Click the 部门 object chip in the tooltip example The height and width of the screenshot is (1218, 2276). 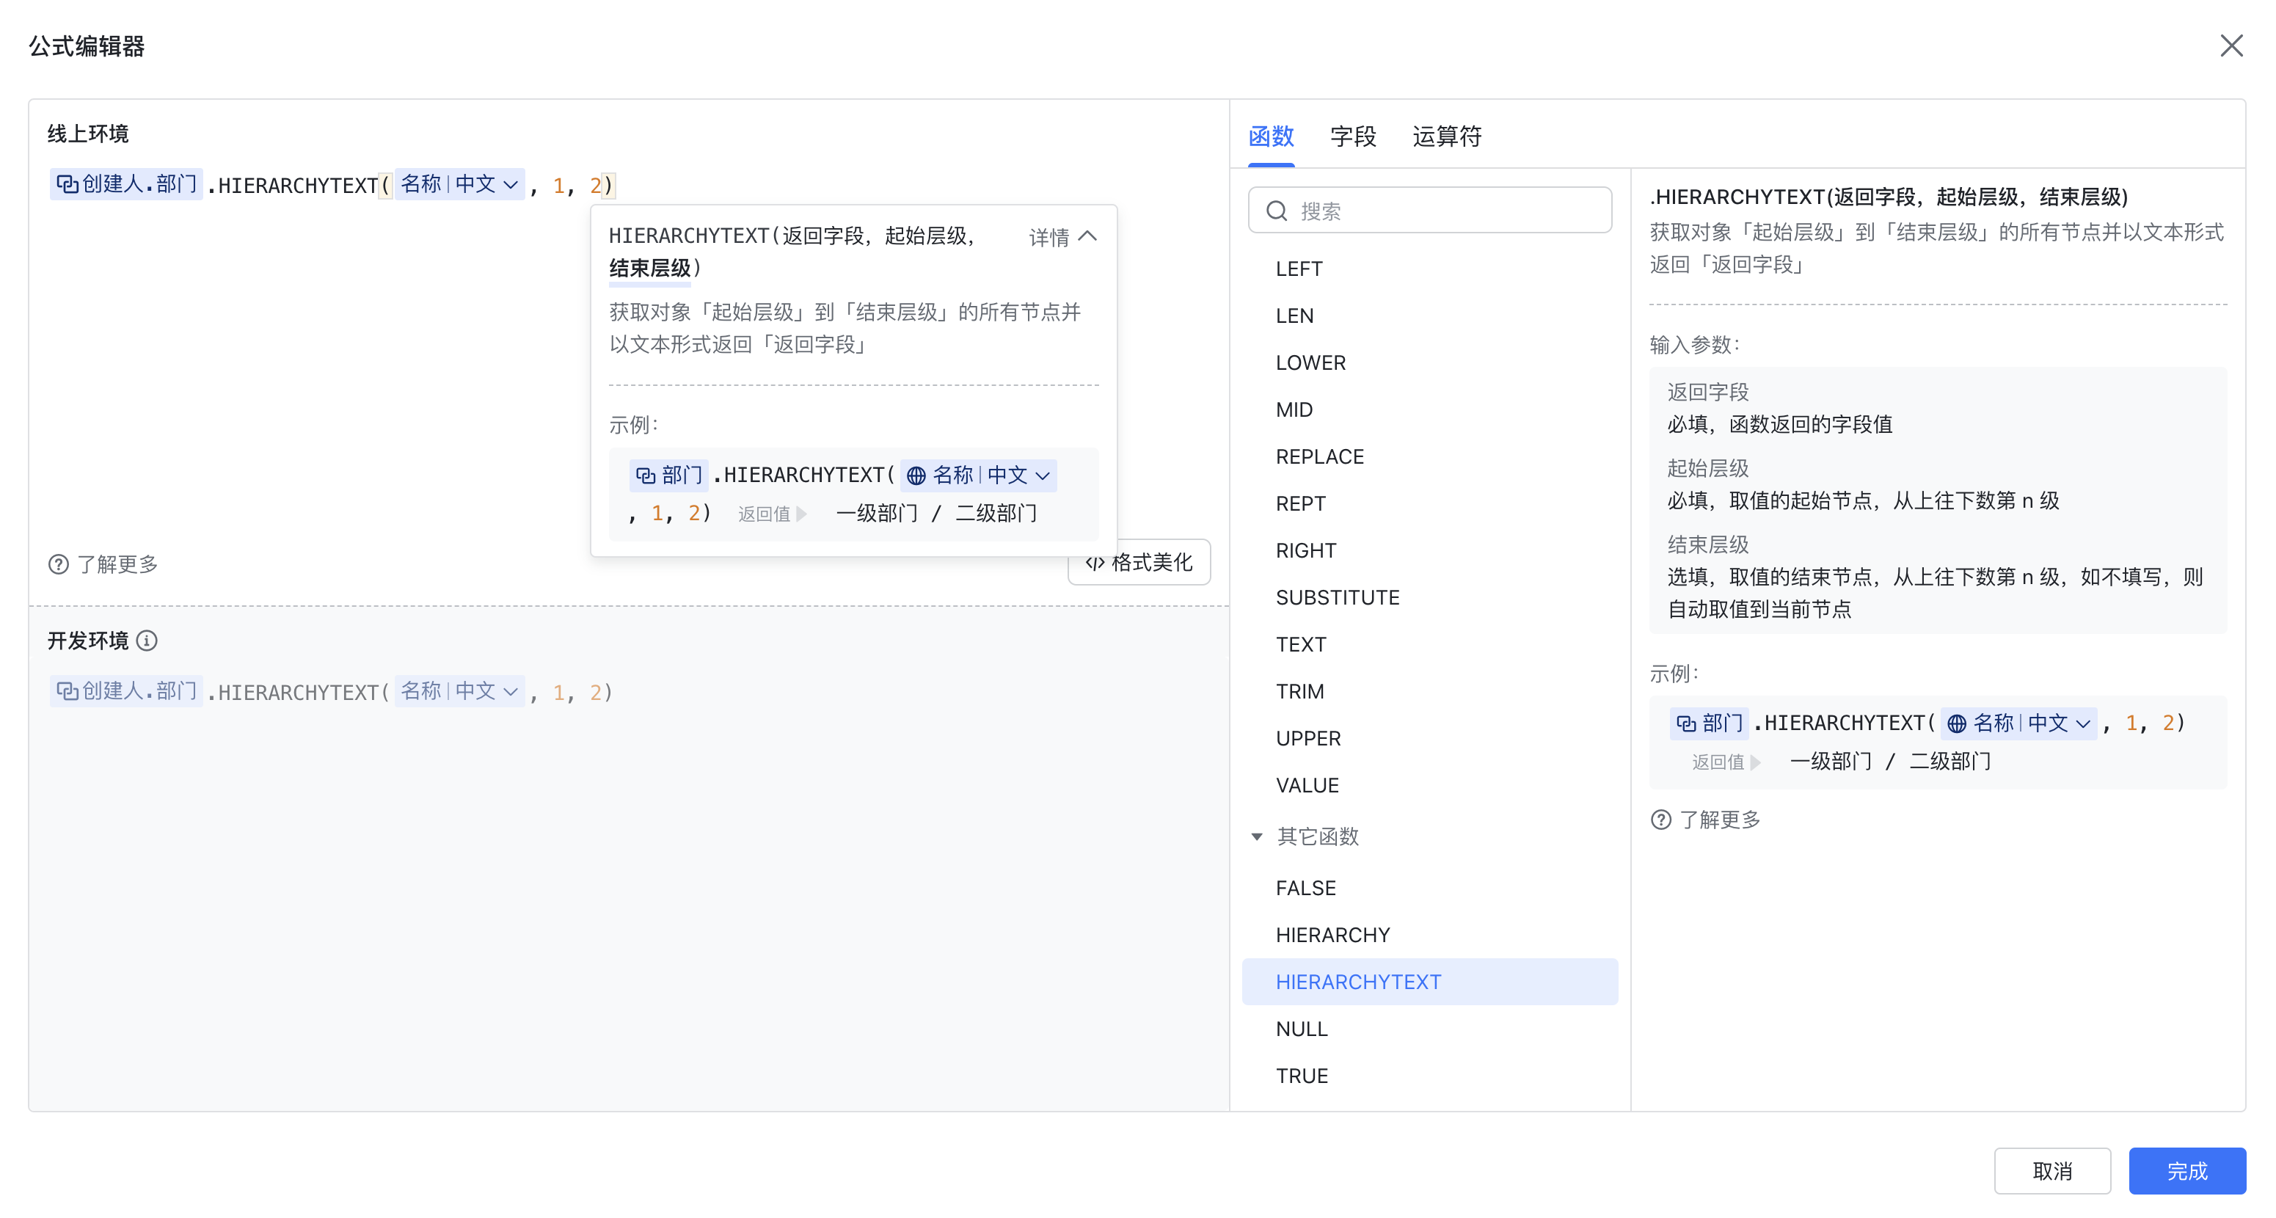[x=669, y=475]
